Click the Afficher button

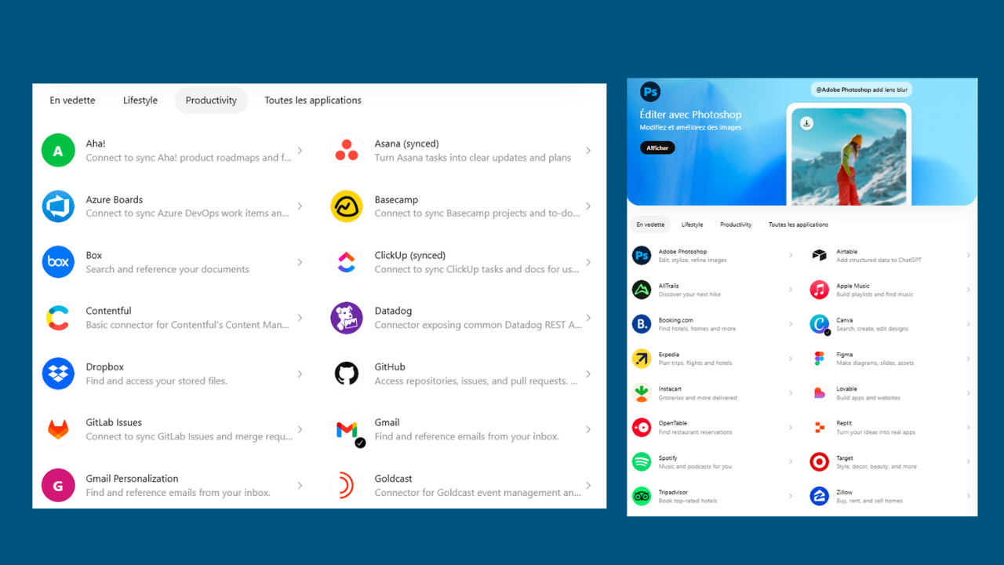(657, 148)
